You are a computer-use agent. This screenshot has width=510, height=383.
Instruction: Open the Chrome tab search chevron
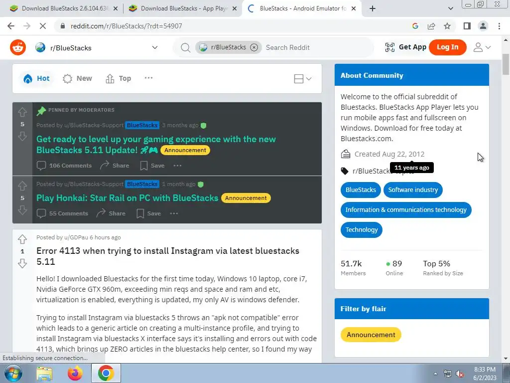point(450,8)
